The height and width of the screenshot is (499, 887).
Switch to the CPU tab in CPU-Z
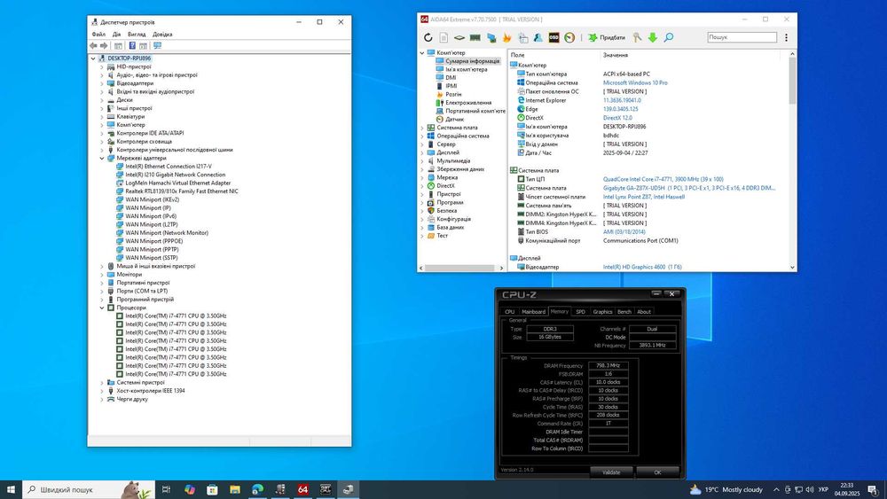click(x=510, y=311)
